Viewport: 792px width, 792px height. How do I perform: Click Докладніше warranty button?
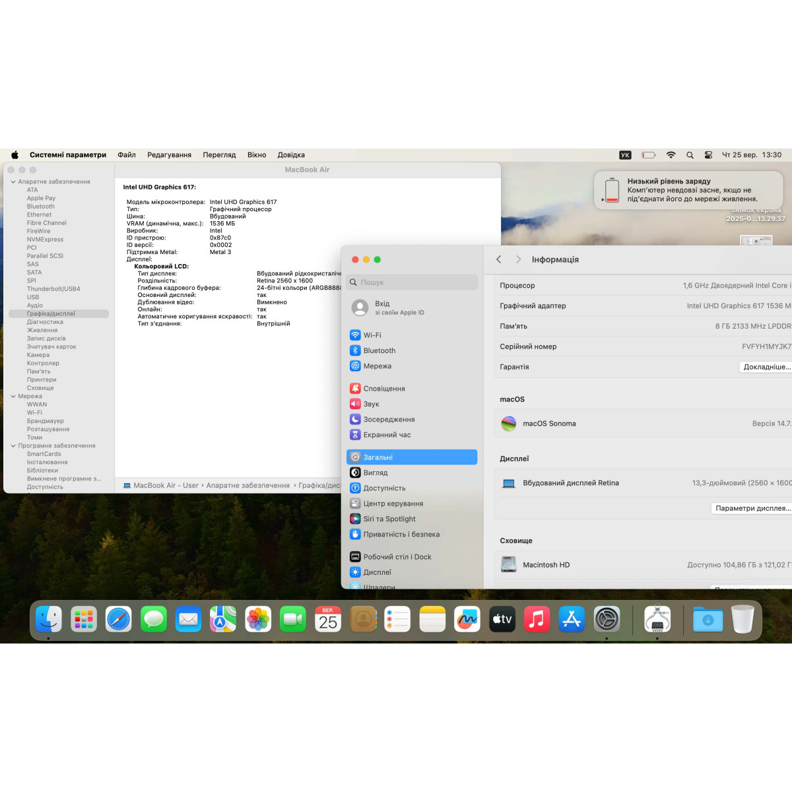point(766,367)
